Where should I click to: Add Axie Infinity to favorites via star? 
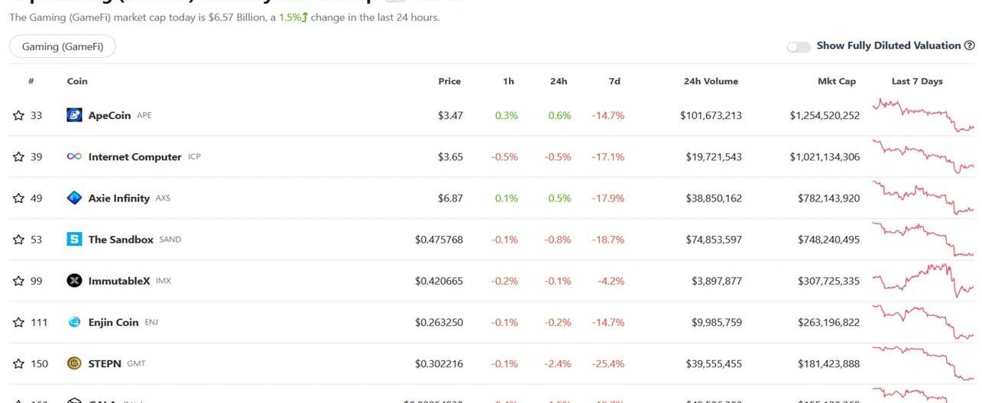18,198
